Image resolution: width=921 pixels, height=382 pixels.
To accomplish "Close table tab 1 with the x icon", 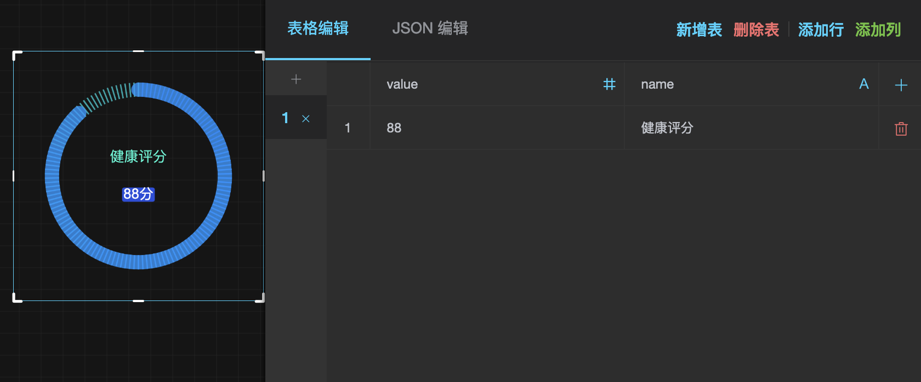I will pos(306,119).
